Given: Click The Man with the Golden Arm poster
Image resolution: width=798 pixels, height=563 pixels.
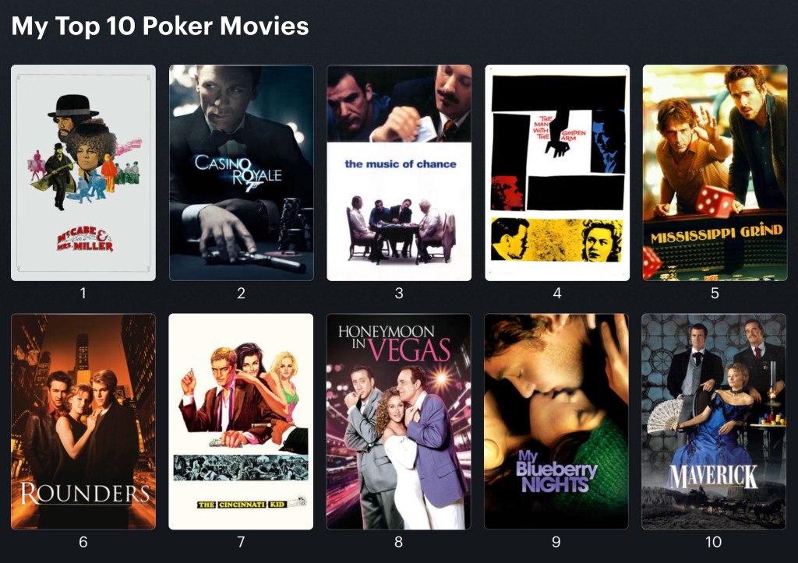Looking at the screenshot, I should pyautogui.click(x=557, y=173).
